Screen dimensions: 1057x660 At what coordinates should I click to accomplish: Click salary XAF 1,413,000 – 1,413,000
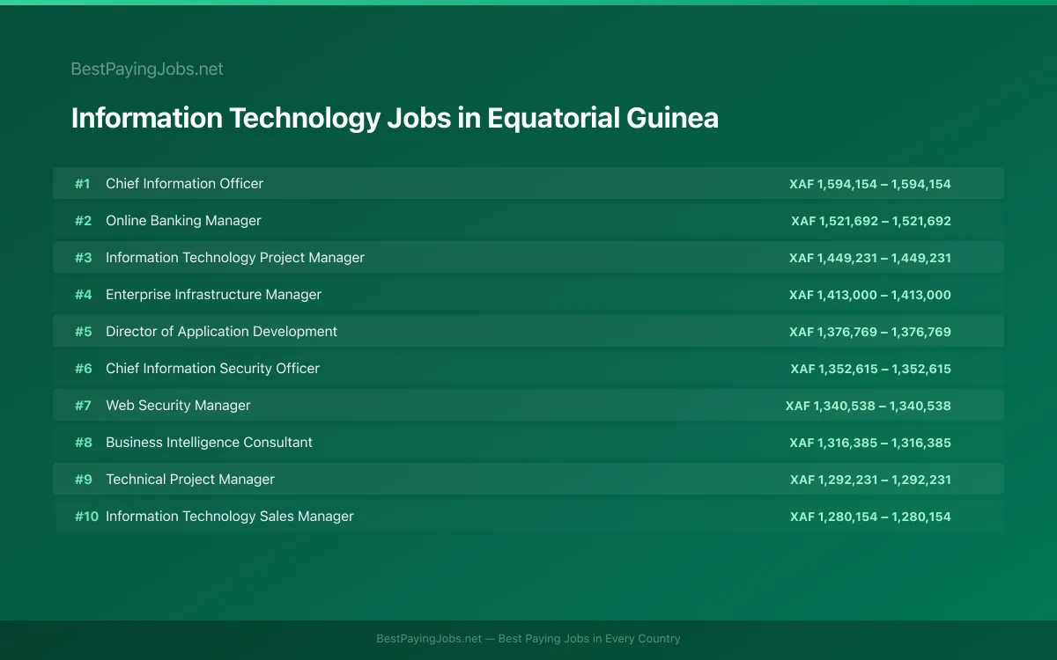(870, 295)
